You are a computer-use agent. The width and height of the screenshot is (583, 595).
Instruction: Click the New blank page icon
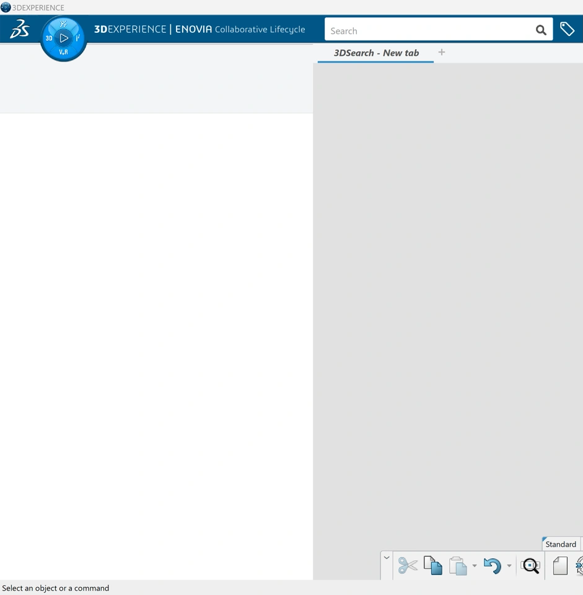(x=560, y=566)
